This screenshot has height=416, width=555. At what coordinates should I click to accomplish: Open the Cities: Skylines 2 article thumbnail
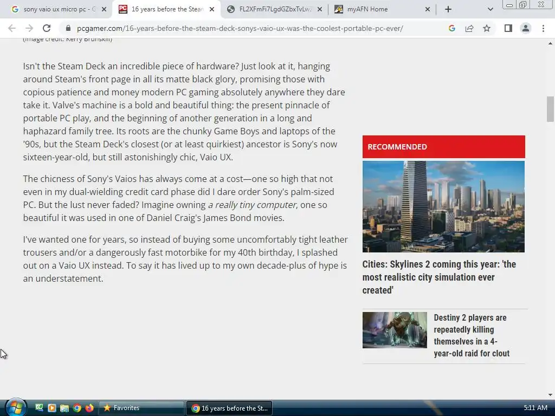click(x=443, y=206)
